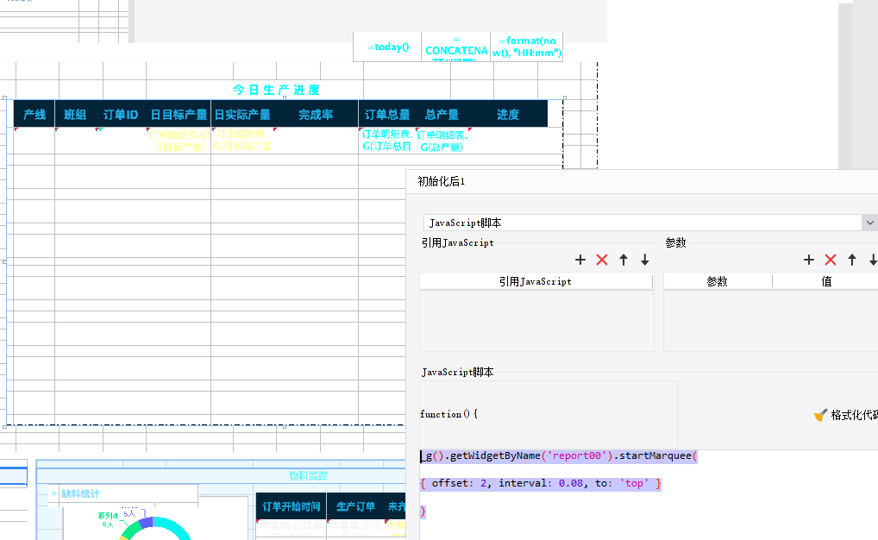Click the 值 column header

826,281
